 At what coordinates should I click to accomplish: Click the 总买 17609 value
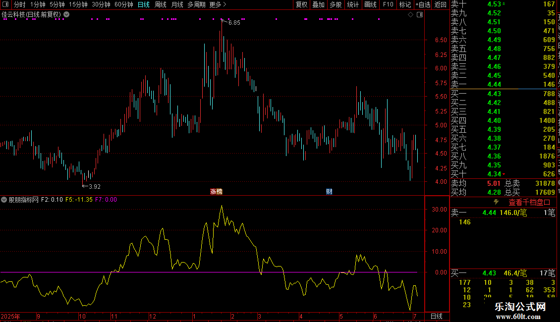tap(545, 192)
